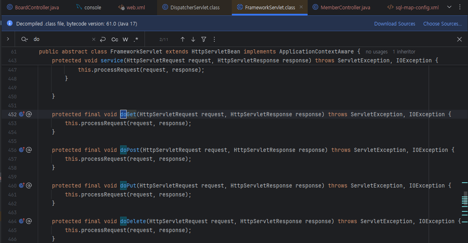Open the sql-map-config.xml tab
Screen dimensions: 468x243
(x=413, y=7)
